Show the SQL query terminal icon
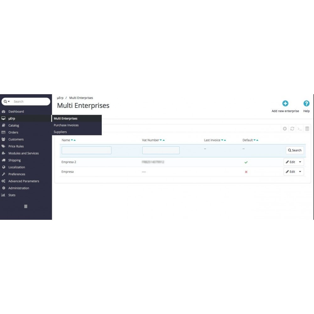Image resolution: width=314 pixels, height=314 pixels. click(300, 129)
